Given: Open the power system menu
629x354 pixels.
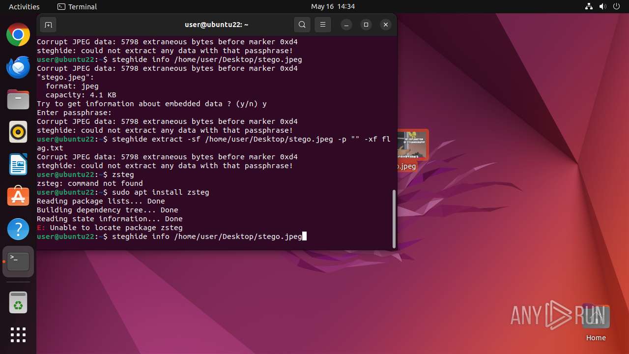Looking at the screenshot, I should click(x=616, y=6).
